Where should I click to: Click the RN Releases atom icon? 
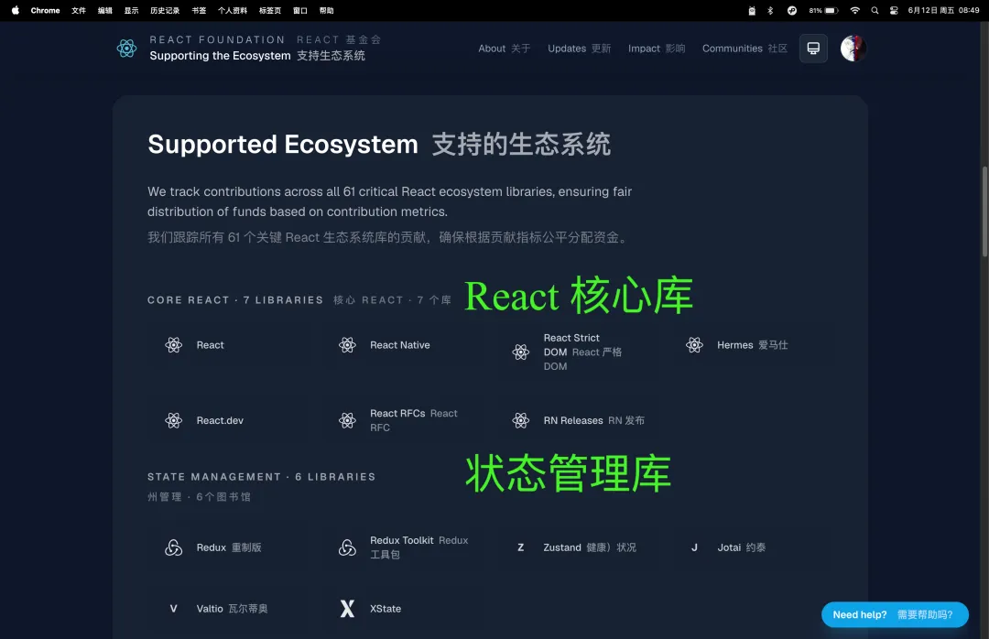point(521,421)
